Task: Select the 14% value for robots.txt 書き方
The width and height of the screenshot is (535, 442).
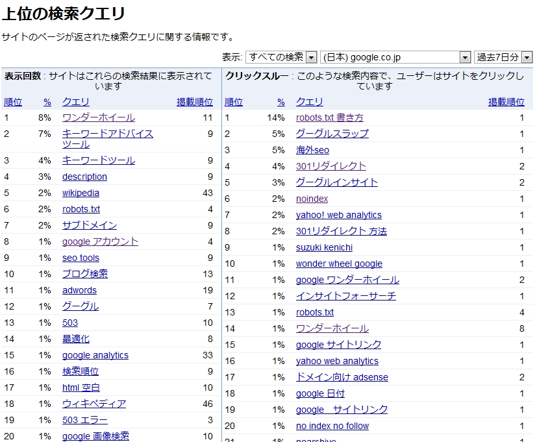Action: pyautogui.click(x=276, y=117)
